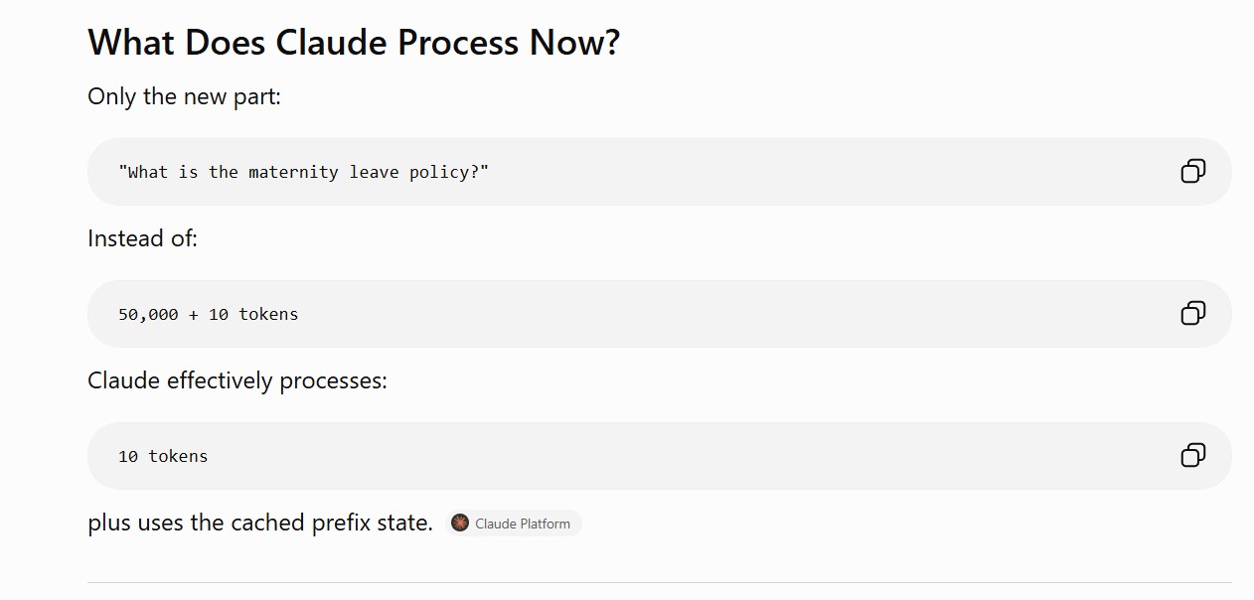The height and width of the screenshot is (600, 1254).
Task: Click the "Instead of:" paragraph text
Action: coord(143,239)
